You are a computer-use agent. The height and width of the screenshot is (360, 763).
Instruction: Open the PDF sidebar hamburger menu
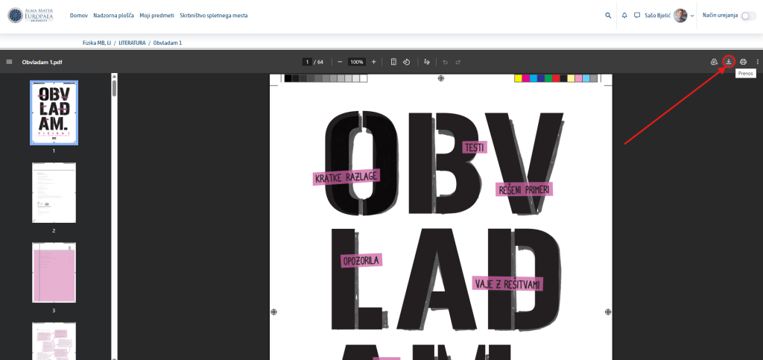click(x=9, y=62)
